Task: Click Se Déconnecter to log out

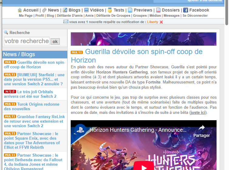Action: 195,15
